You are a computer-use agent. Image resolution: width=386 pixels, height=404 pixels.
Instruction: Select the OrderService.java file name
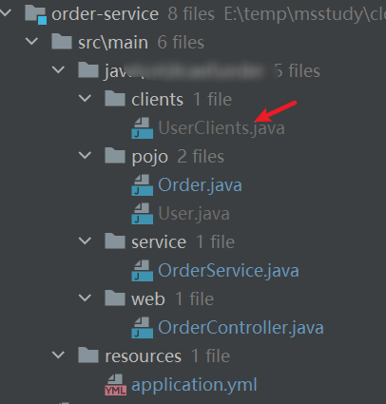pyautogui.click(x=228, y=271)
